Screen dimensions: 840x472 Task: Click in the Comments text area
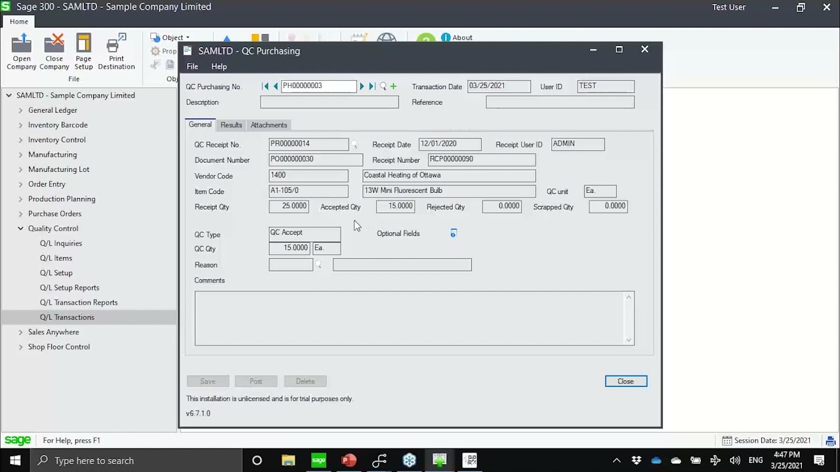coord(415,318)
